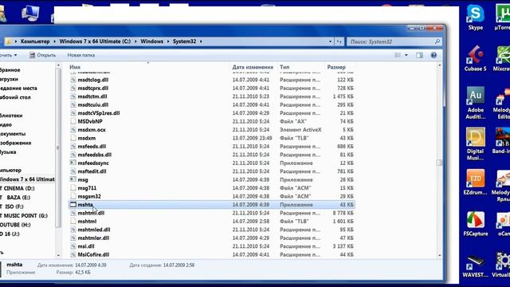The image size is (510, 287).
Task: Open the Skype desktop shortcut
Action: pos(475,17)
